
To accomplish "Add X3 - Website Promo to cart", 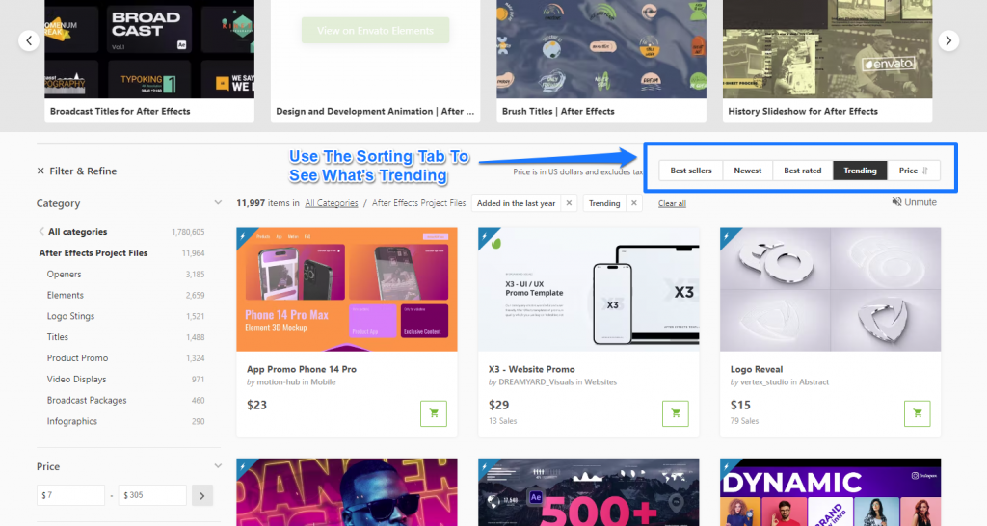I will (x=676, y=413).
